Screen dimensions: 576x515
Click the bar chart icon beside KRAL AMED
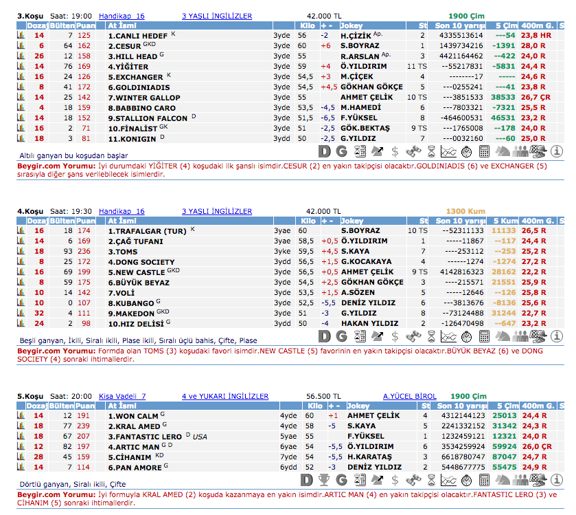point(21,426)
